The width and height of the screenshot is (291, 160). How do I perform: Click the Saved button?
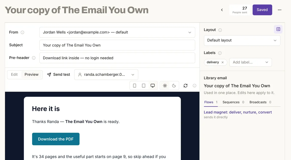pyautogui.click(x=262, y=10)
